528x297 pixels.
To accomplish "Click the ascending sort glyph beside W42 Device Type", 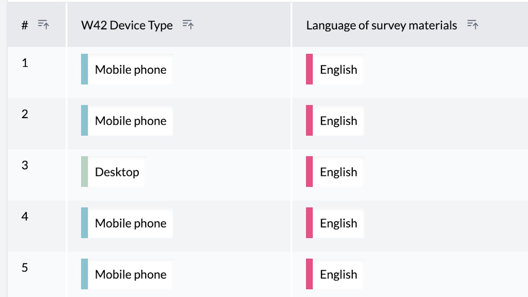I will click(x=188, y=24).
